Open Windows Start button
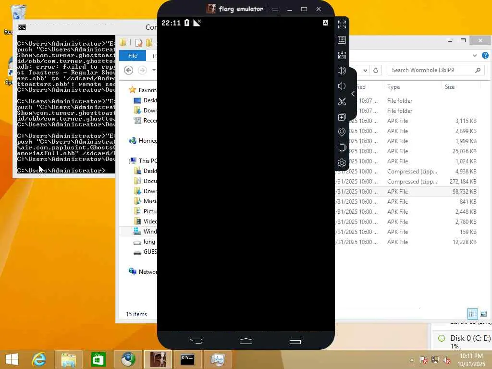The image size is (492, 369). pos(12,359)
